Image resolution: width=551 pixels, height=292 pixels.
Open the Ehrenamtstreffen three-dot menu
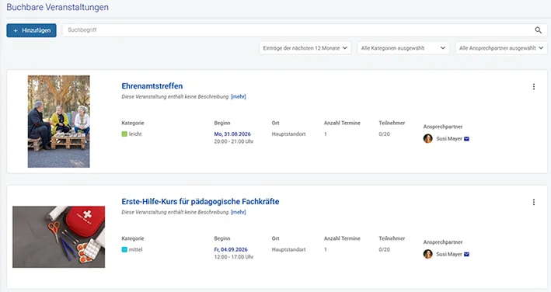[x=534, y=87]
